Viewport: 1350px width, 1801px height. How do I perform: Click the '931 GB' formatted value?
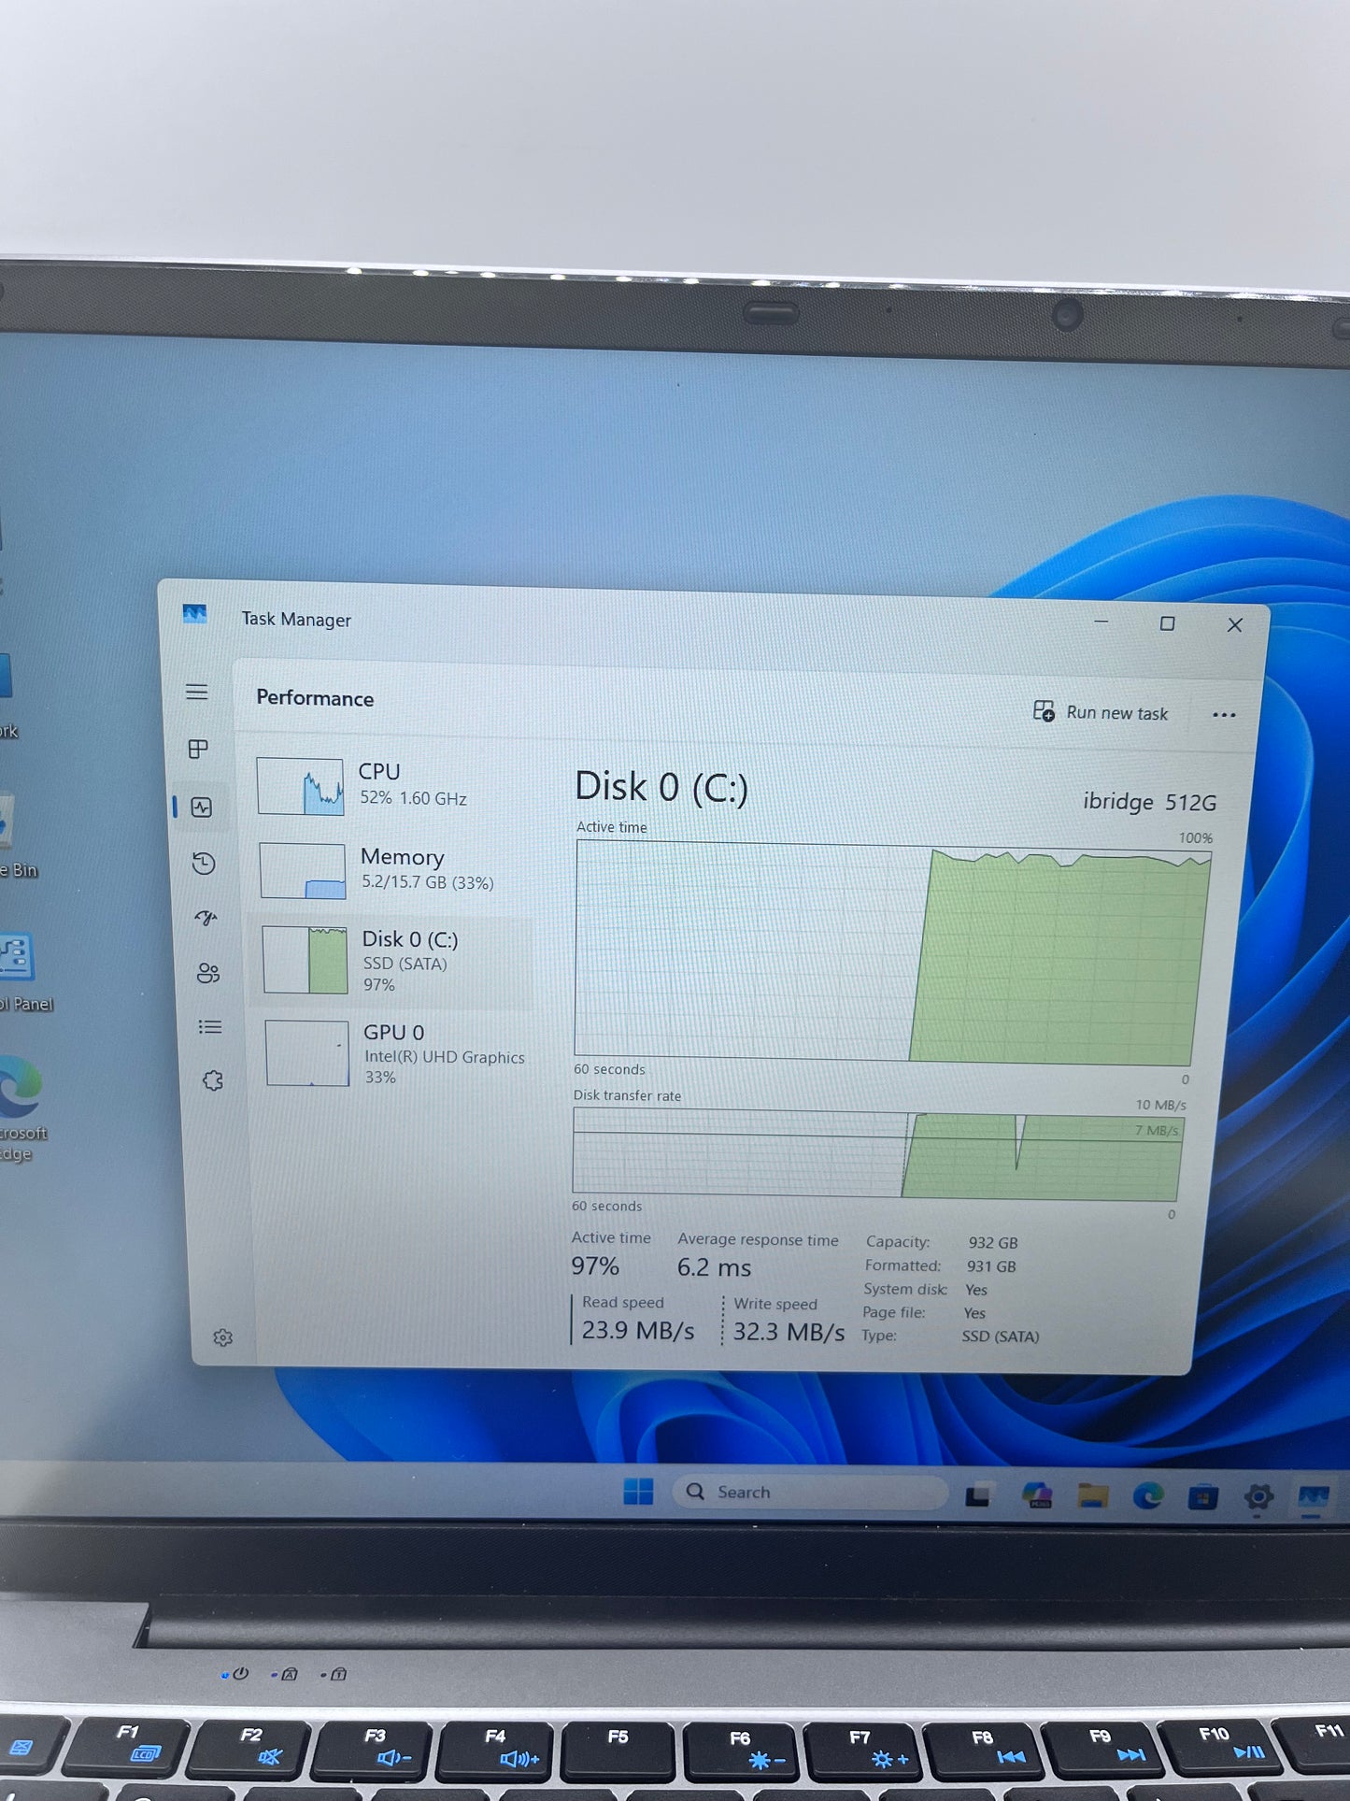tap(991, 1266)
